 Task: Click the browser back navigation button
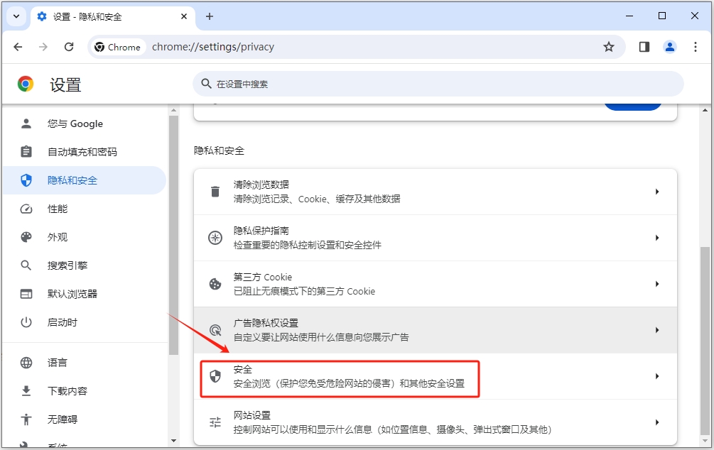pyautogui.click(x=18, y=46)
